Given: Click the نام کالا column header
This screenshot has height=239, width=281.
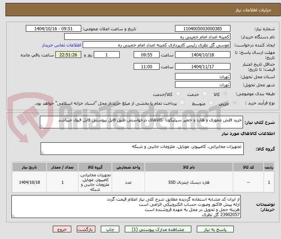Looking at the screenshot, I should coord(189,167).
